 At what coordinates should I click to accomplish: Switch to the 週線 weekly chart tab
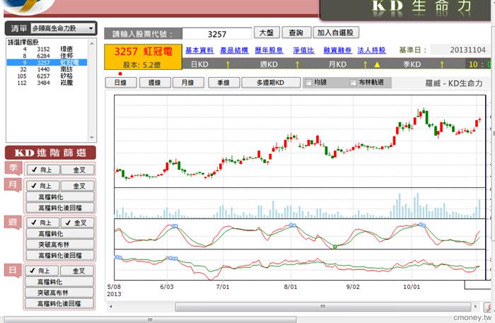(155, 83)
